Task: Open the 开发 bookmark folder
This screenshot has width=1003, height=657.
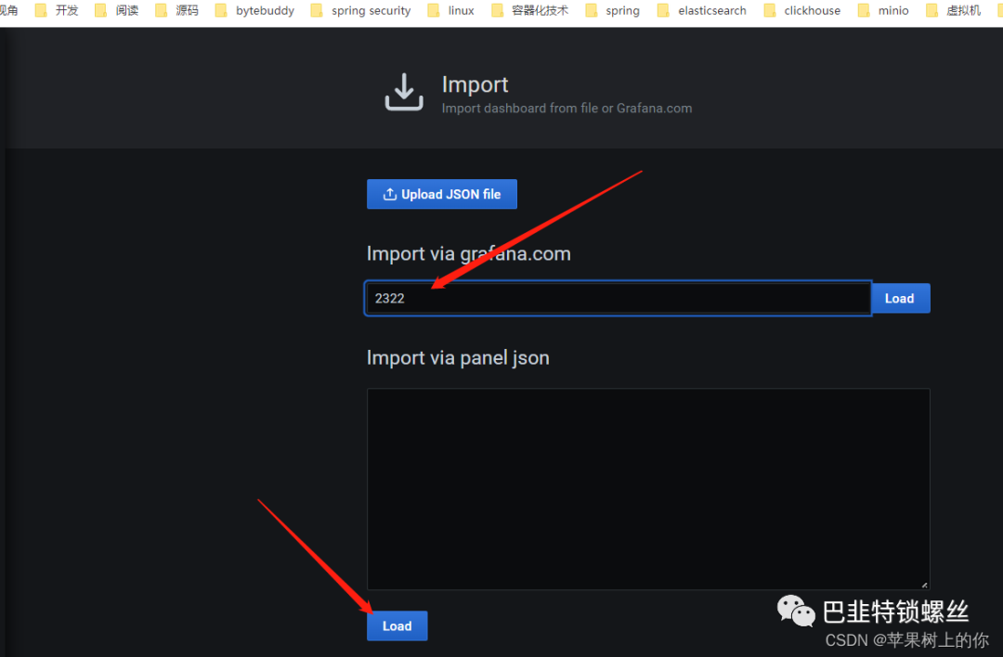Action: (57, 11)
